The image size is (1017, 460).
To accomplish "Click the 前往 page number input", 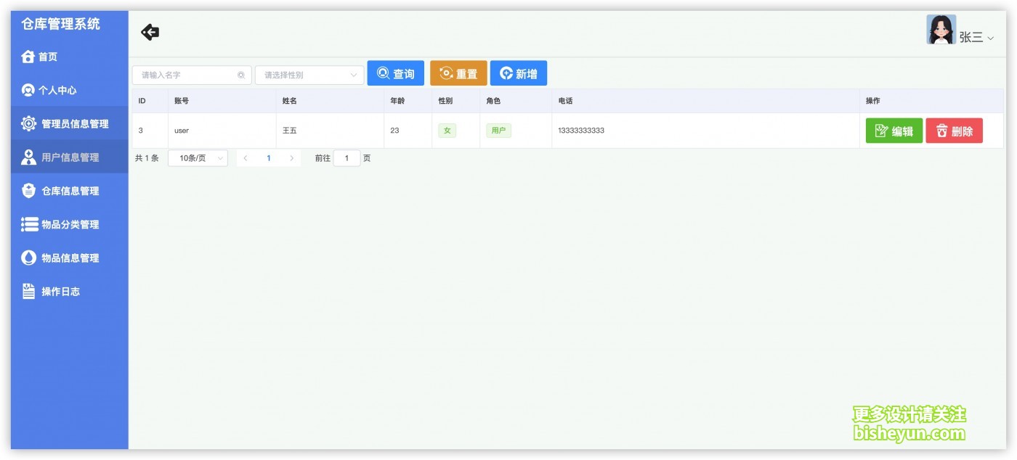I will click(x=347, y=158).
